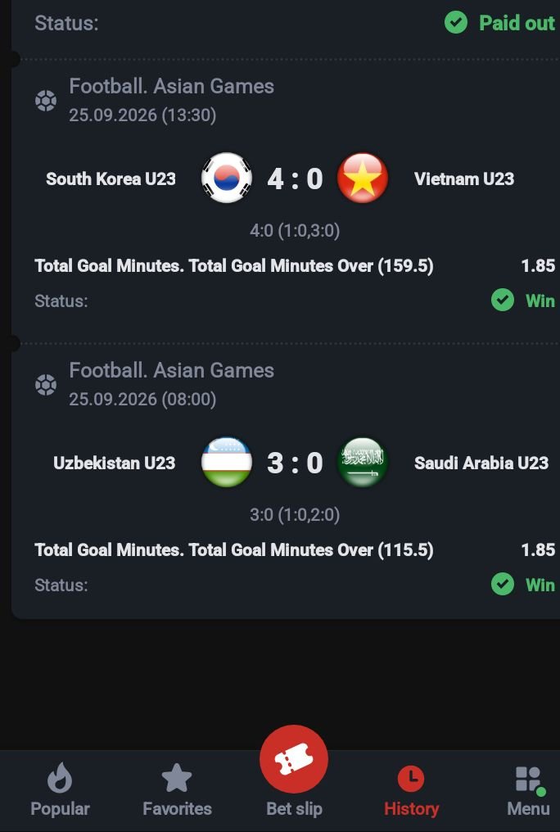The image size is (560, 832).
Task: Tap the Vietnam flag icon
Action: [x=363, y=178]
